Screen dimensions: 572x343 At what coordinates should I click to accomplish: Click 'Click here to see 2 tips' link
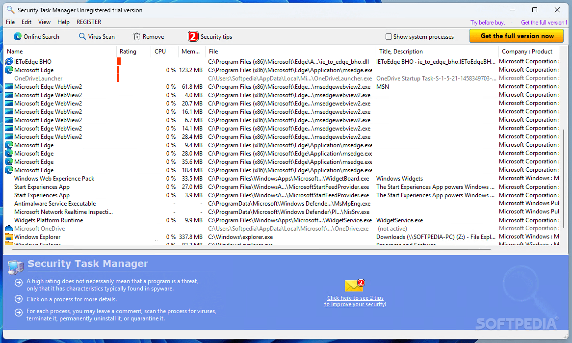pyautogui.click(x=355, y=301)
